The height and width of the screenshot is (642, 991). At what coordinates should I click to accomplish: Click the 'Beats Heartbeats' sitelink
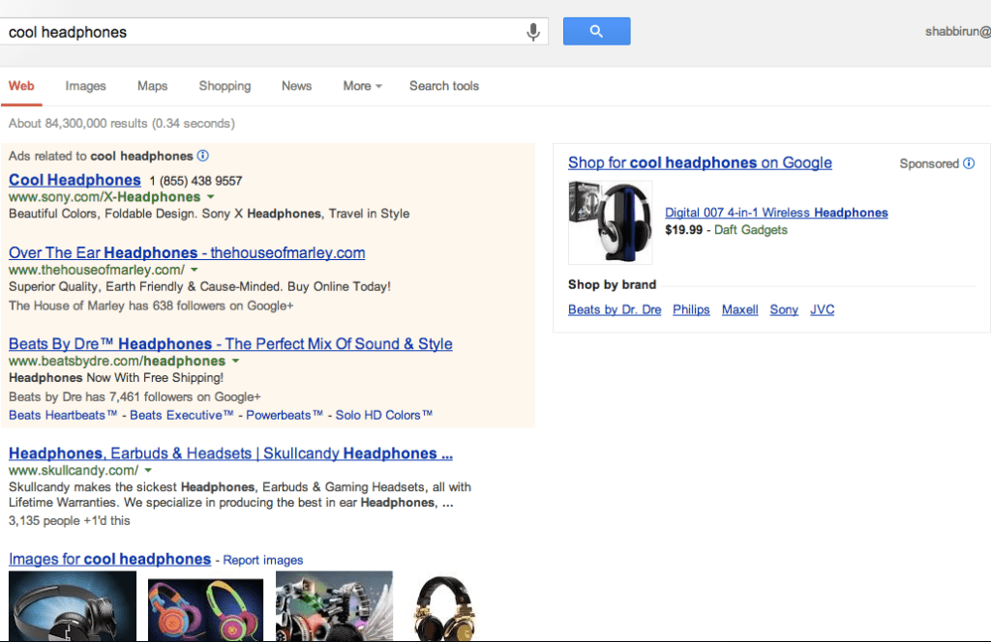click(63, 416)
